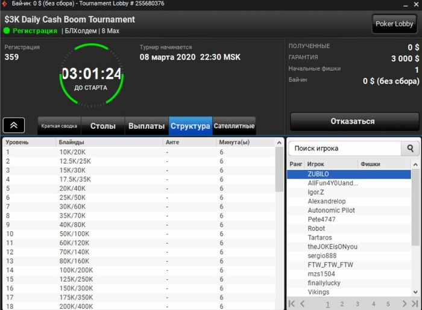Select the Краткая сводка tab

(x=59, y=126)
